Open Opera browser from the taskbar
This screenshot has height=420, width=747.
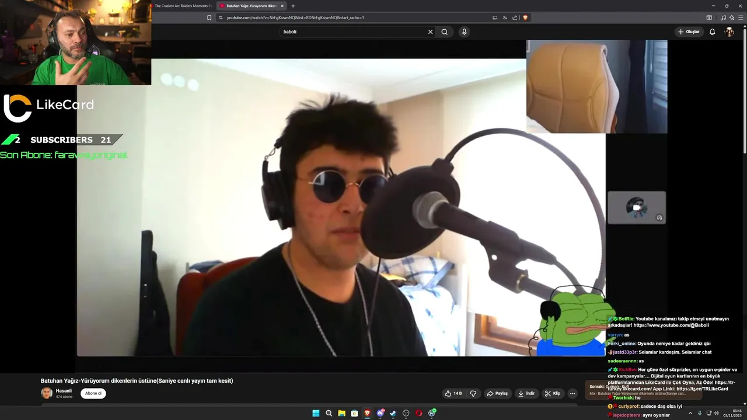click(x=419, y=413)
